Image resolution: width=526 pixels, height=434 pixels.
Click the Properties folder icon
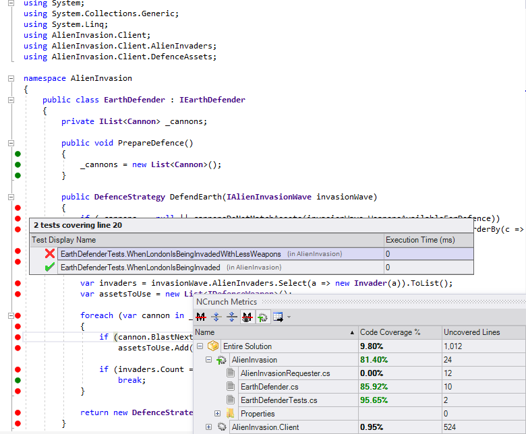[230, 413]
